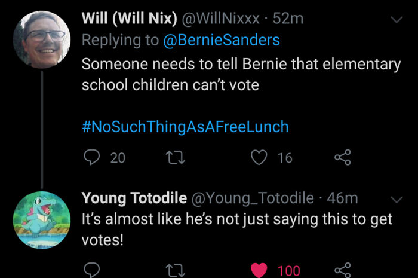
Task: Reply to Young Totodile's tweet
Action: pyautogui.click(x=91, y=271)
